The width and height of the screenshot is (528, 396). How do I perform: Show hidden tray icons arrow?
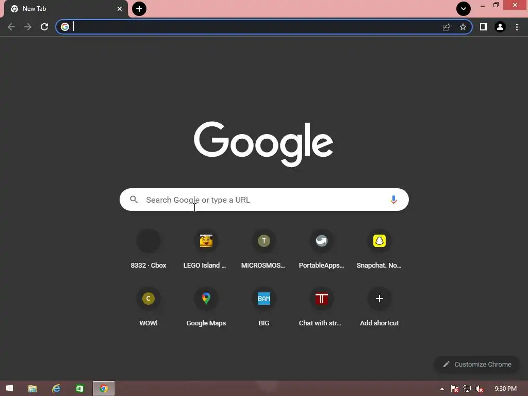coord(442,389)
